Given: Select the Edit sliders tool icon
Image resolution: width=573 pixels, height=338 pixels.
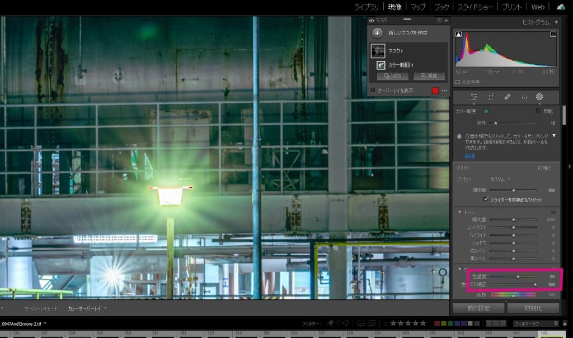Looking at the screenshot, I should [x=473, y=97].
